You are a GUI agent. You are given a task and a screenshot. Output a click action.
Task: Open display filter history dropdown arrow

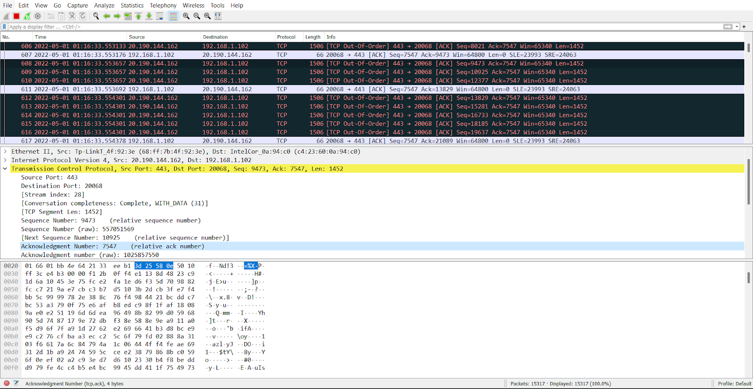[x=737, y=27]
